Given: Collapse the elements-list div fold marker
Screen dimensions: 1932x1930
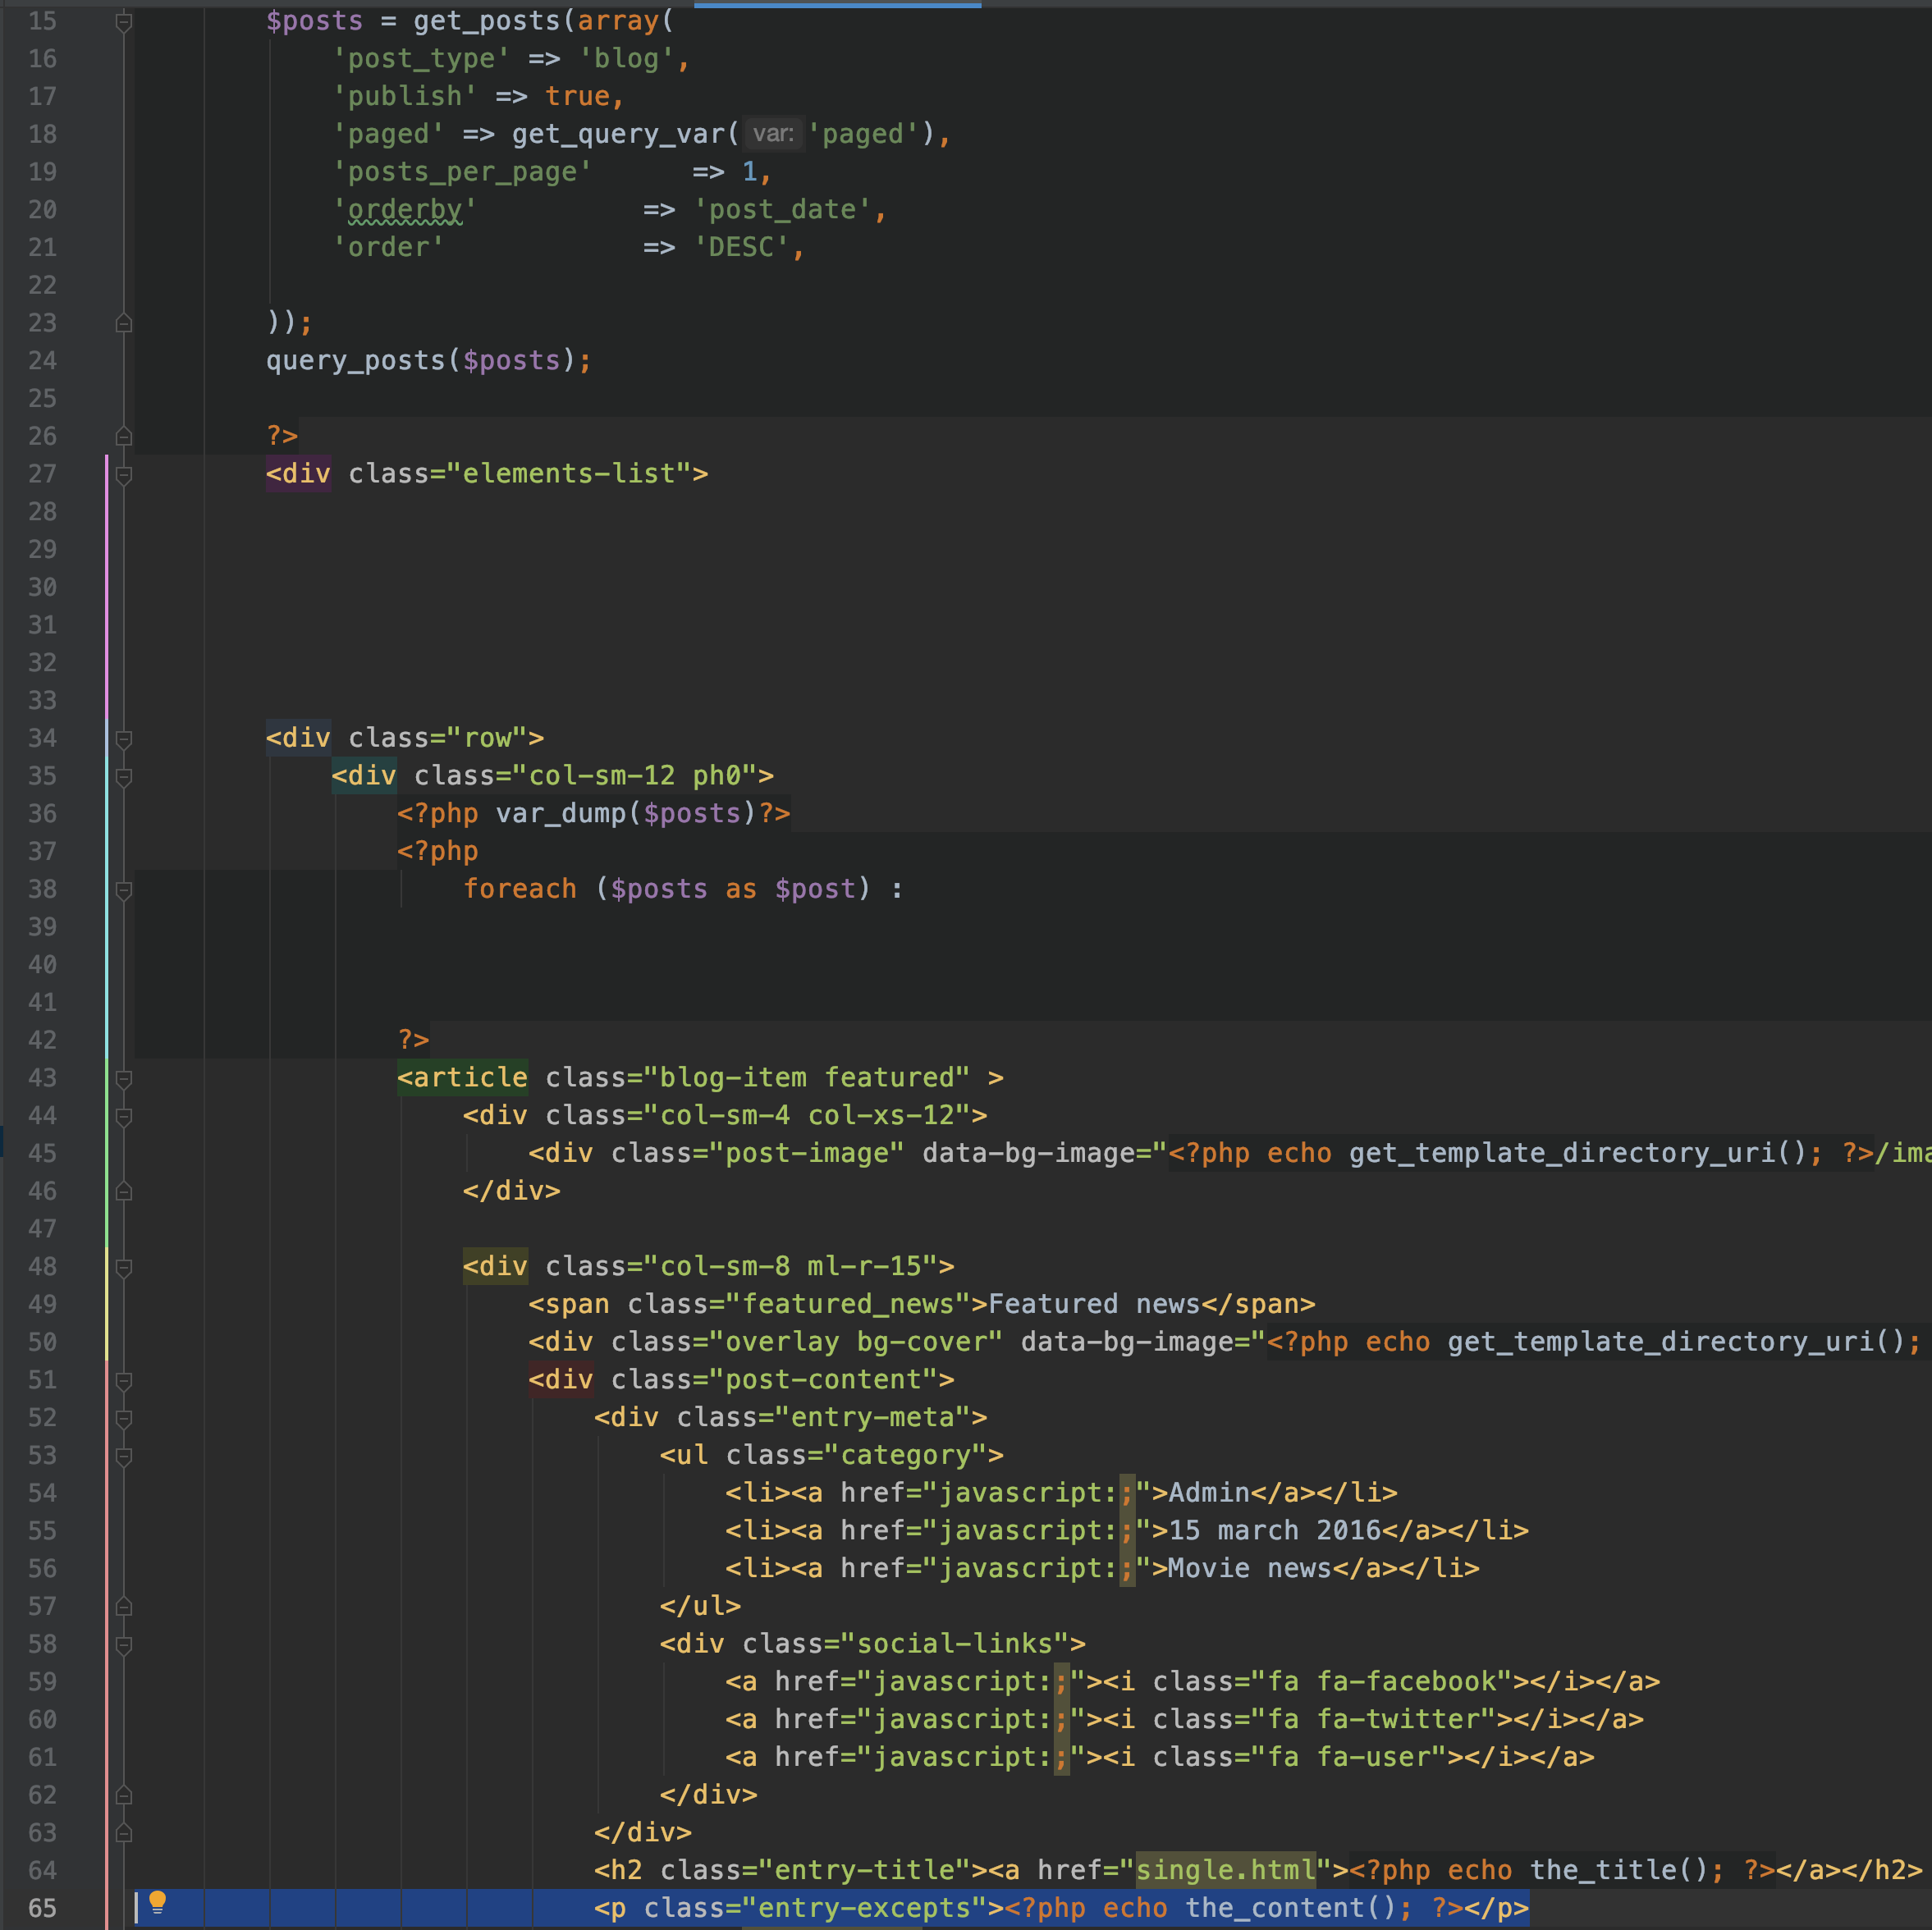Looking at the screenshot, I should coord(124,474).
